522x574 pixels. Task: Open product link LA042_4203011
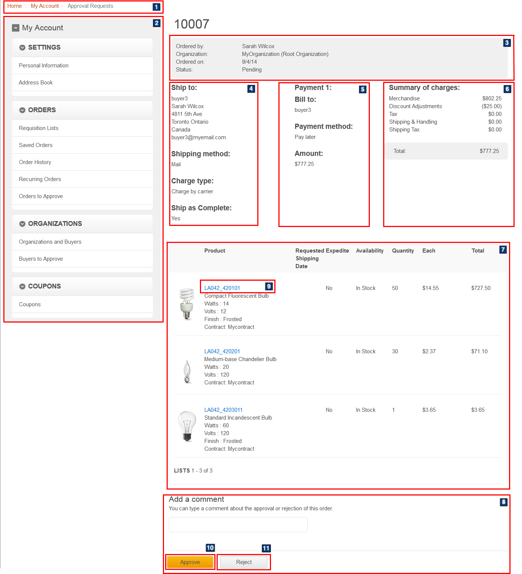pyautogui.click(x=223, y=410)
